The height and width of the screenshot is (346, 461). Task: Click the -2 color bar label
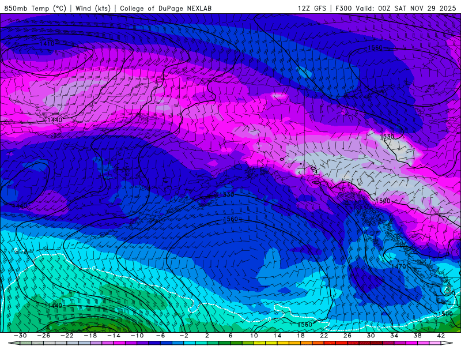pos(184,336)
